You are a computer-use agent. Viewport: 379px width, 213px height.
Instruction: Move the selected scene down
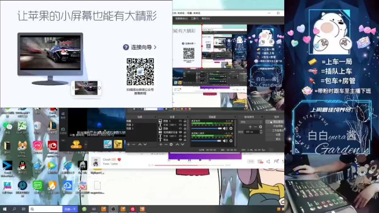tap(145, 144)
